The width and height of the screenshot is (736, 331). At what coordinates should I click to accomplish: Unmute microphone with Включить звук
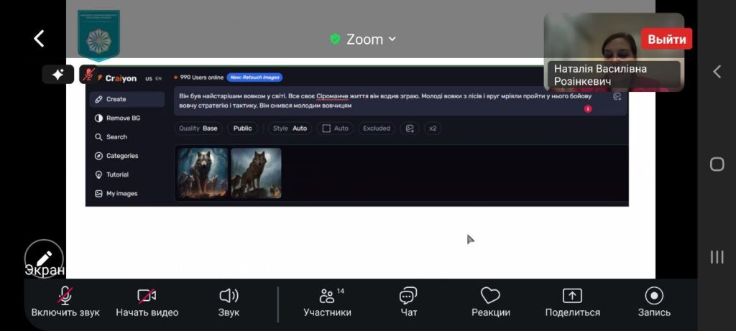click(x=65, y=302)
